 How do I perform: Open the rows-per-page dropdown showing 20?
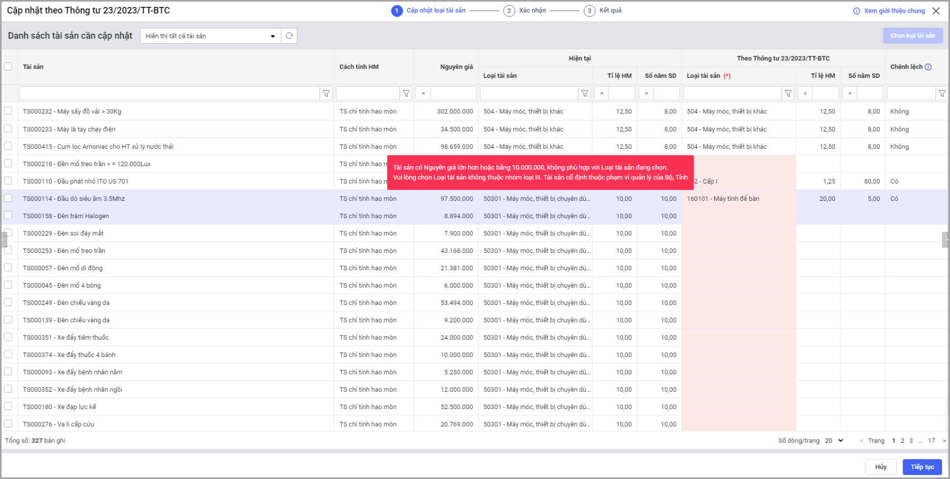(x=834, y=441)
